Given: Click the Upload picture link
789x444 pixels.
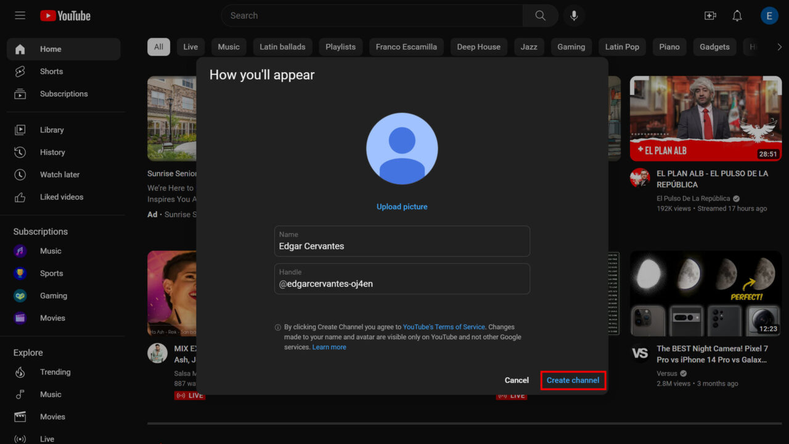Looking at the screenshot, I should [402, 207].
